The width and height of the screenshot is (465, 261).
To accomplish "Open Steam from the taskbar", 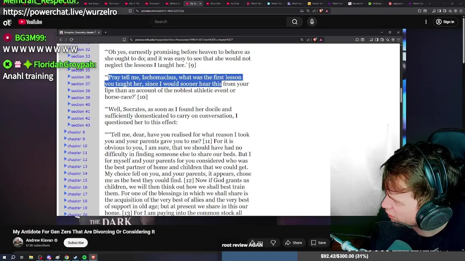I will 75,257.
